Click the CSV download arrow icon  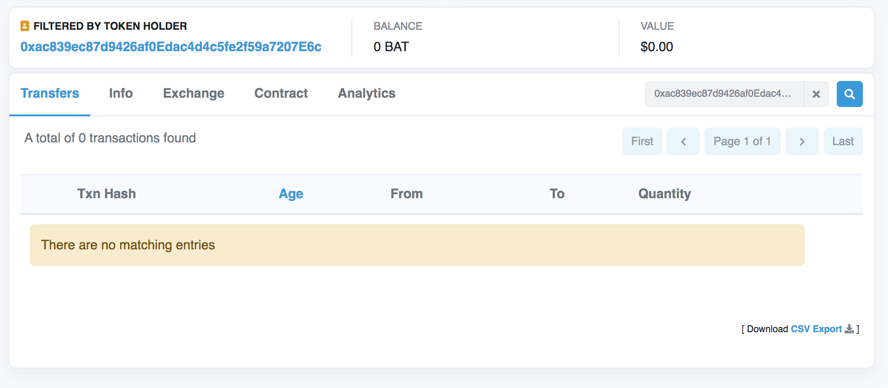pyautogui.click(x=849, y=329)
